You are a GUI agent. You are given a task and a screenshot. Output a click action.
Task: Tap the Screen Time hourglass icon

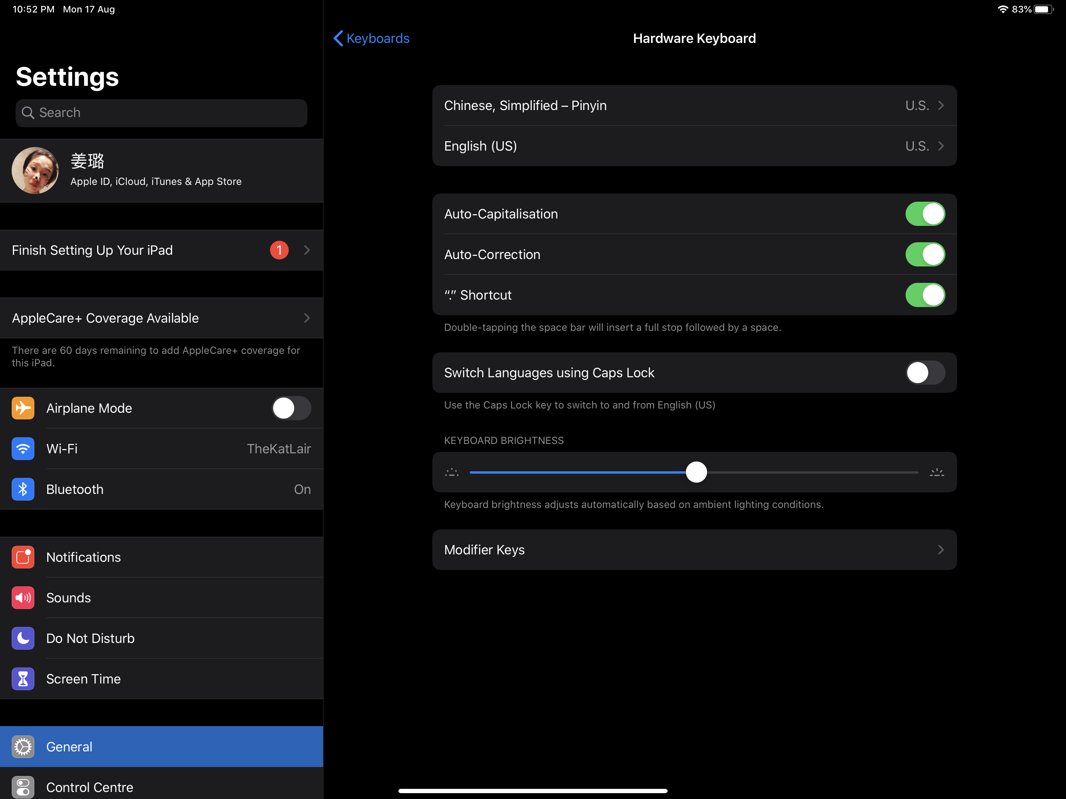pyautogui.click(x=23, y=678)
